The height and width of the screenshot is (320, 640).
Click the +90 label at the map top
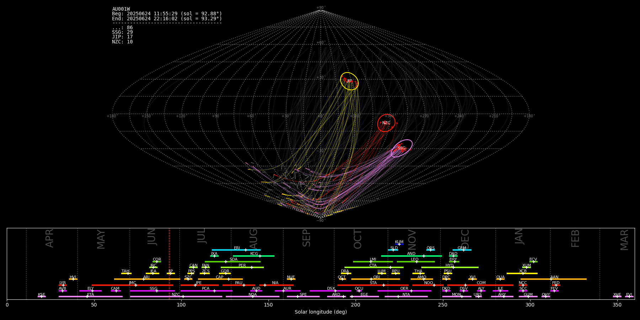(320, 8)
